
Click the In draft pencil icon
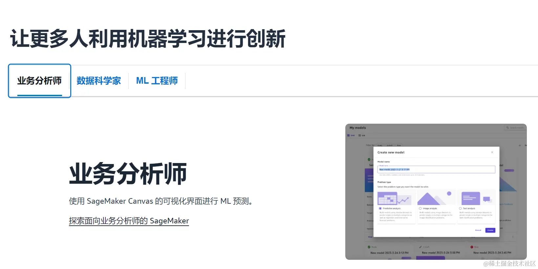pos(420,247)
